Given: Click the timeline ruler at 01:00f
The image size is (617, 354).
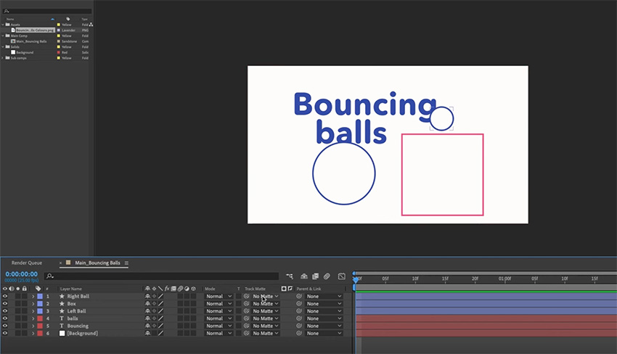Looking at the screenshot, I should coord(504,279).
